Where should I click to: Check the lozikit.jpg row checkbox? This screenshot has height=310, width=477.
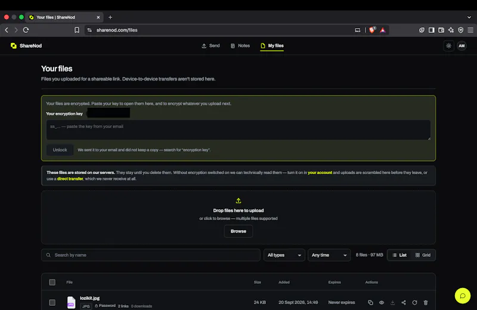click(52, 302)
